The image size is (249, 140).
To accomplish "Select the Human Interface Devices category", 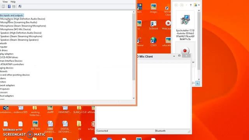I will click(11, 61).
